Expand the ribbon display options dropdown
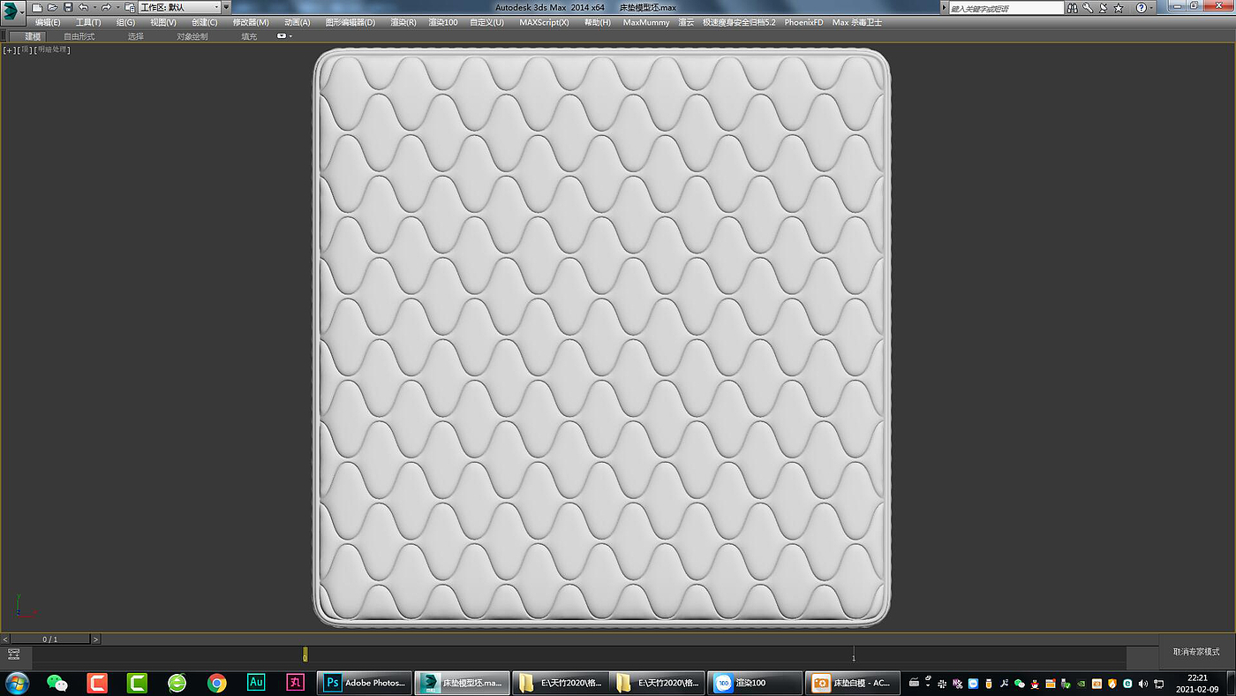This screenshot has height=696, width=1236. click(283, 36)
